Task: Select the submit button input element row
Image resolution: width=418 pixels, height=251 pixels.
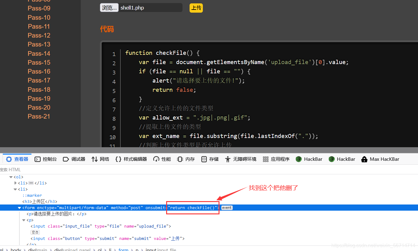Action: pos(108,239)
